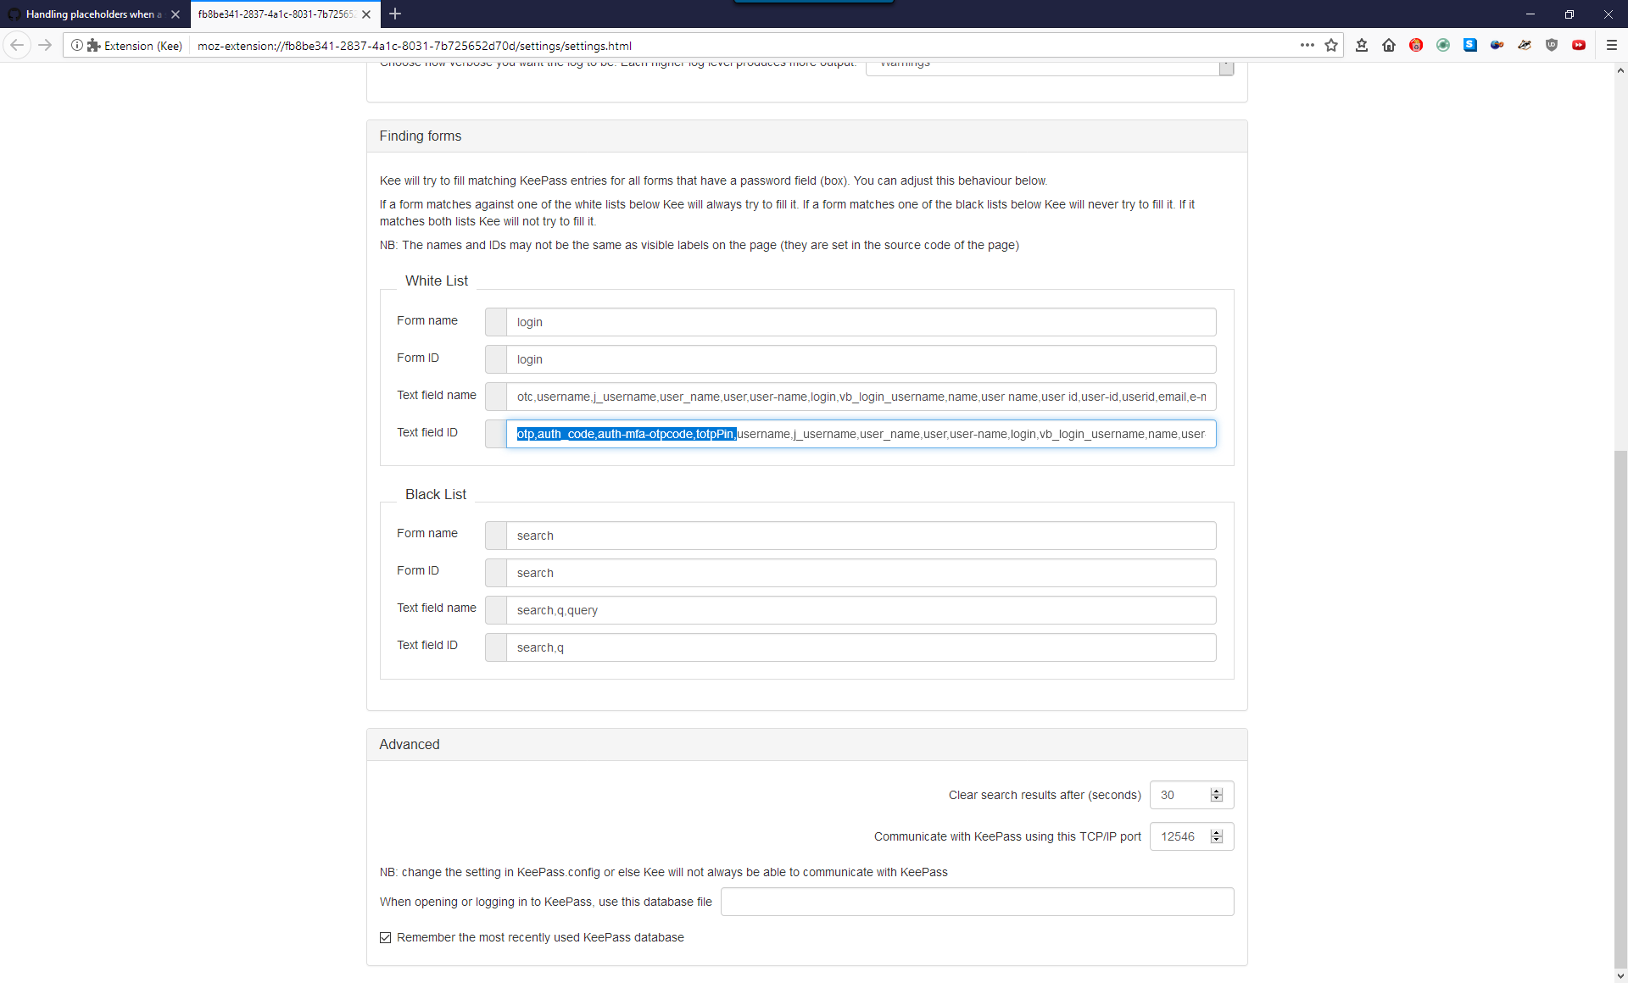The height and width of the screenshot is (983, 1628).
Task: Increment the KeePass TCP/IP port value
Action: [1218, 832]
